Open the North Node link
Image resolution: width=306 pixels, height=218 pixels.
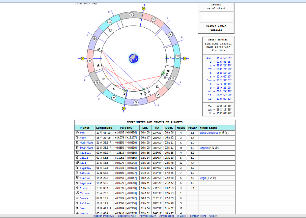(x=86, y=143)
